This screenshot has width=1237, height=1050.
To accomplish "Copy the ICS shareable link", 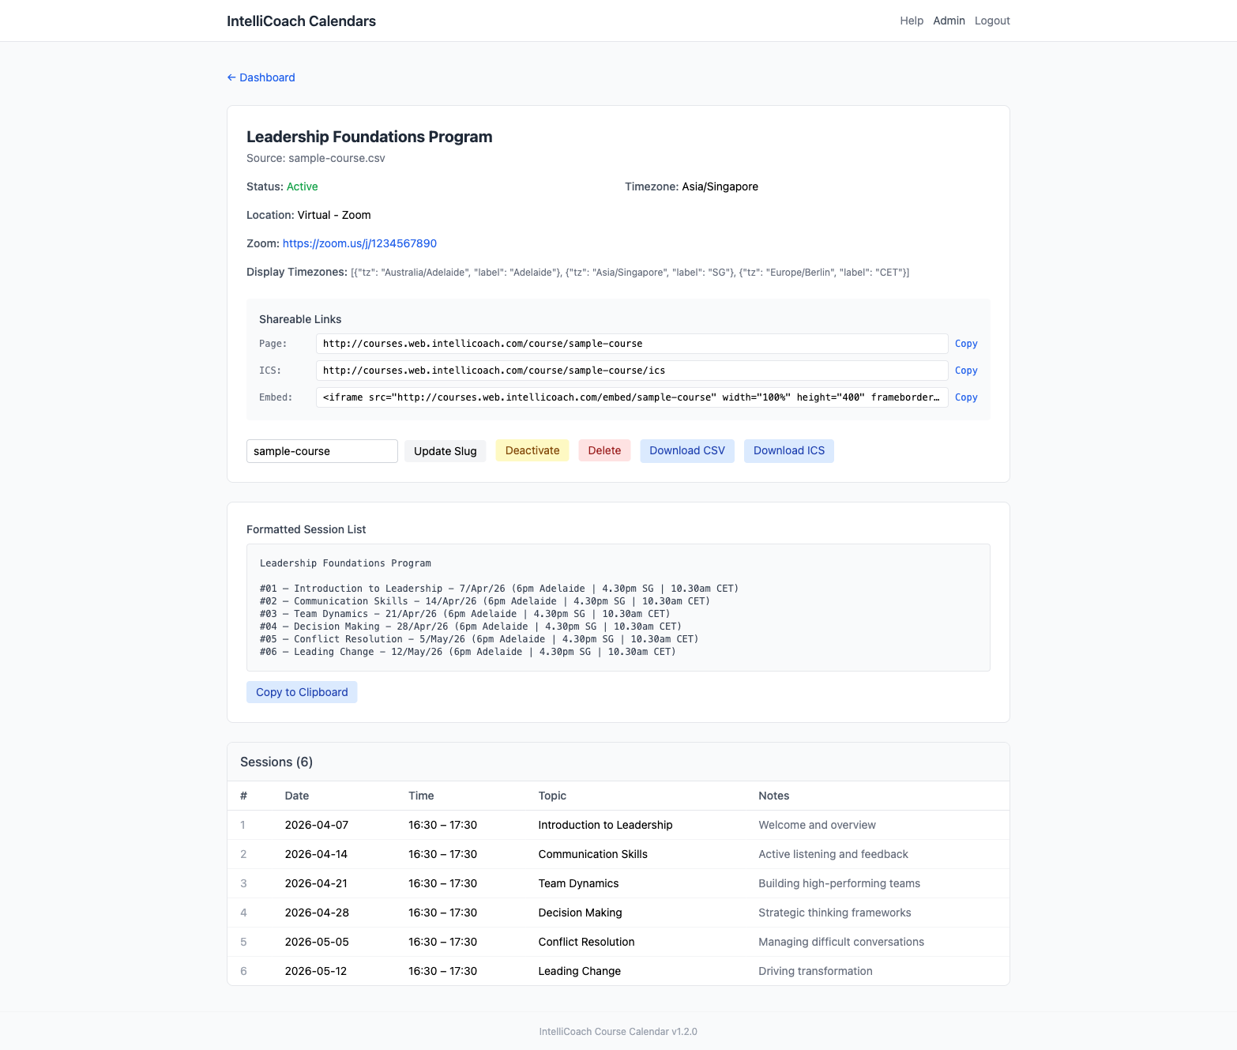I will coord(965,371).
